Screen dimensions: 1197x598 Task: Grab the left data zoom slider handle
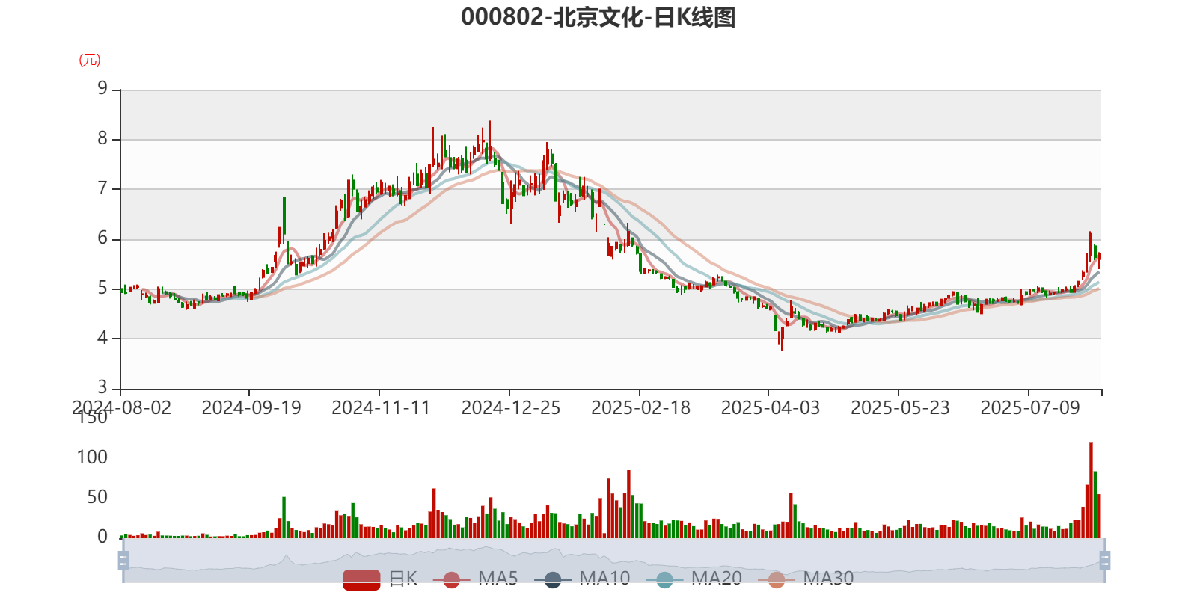[x=123, y=561]
